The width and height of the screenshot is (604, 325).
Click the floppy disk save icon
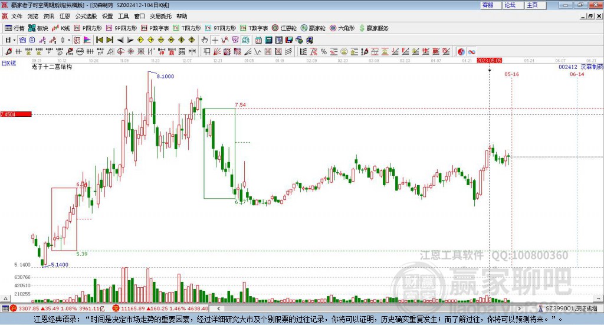tap(289, 40)
